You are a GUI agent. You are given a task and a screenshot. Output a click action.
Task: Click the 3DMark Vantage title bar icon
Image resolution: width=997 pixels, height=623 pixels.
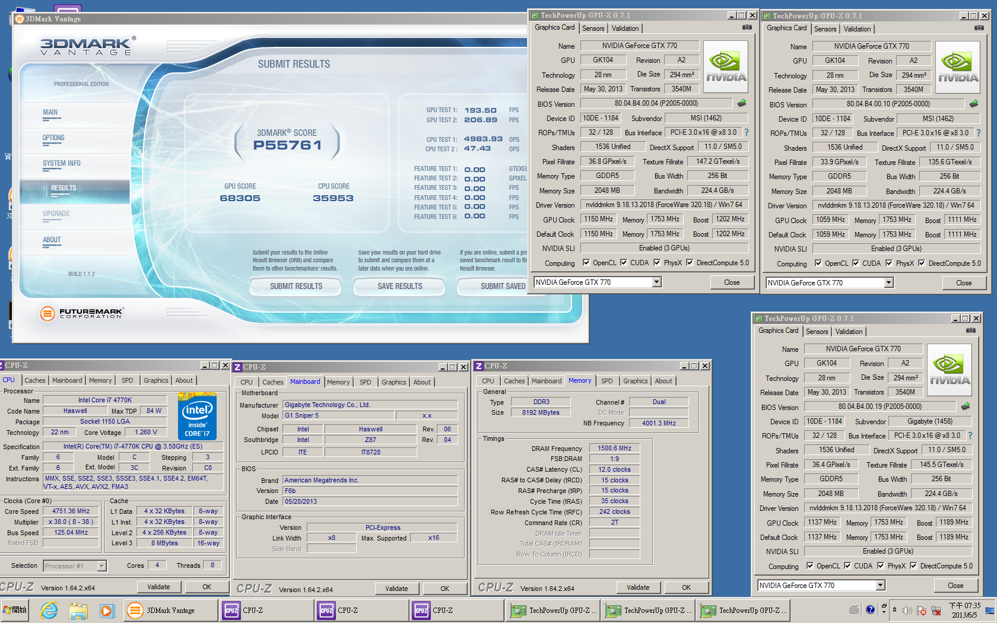click(19, 19)
